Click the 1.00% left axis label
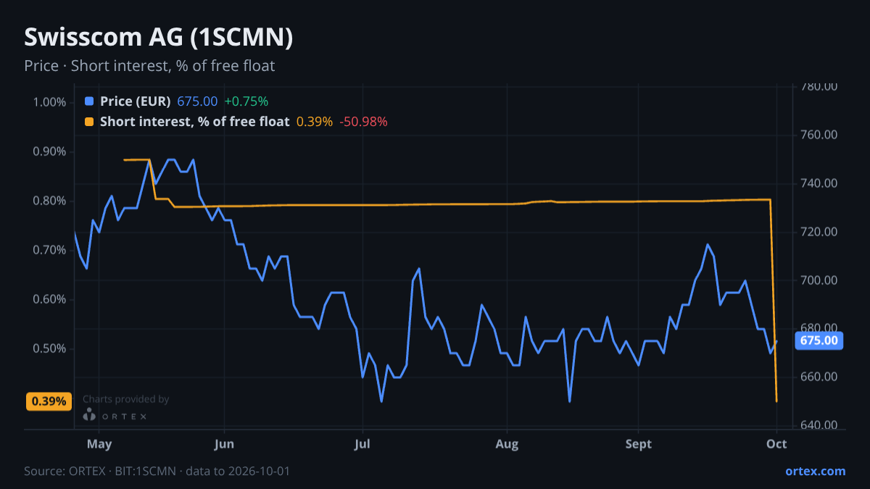Screen dimensions: 870x489 click(x=49, y=102)
